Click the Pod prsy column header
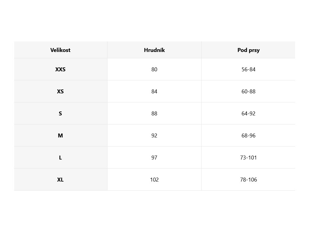Screen dimensions: 309x232 click(x=248, y=50)
